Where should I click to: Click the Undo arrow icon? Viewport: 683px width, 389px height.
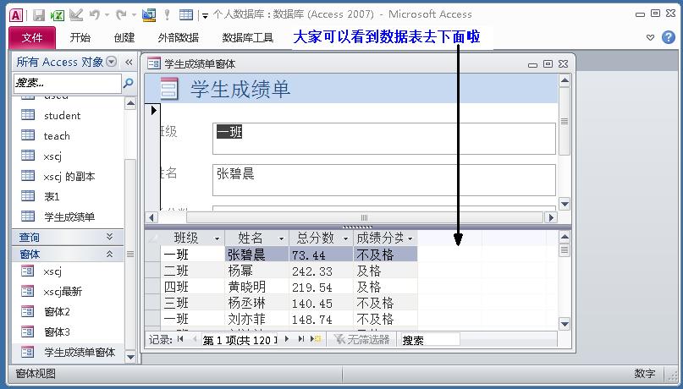pyautogui.click(x=95, y=15)
